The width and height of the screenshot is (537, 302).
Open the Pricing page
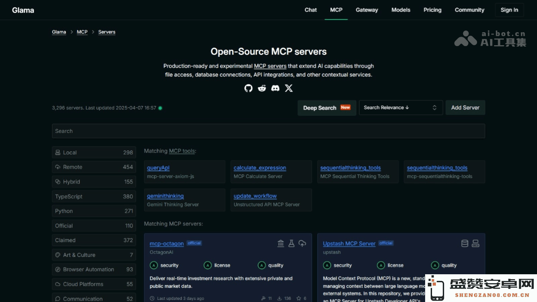(x=432, y=10)
